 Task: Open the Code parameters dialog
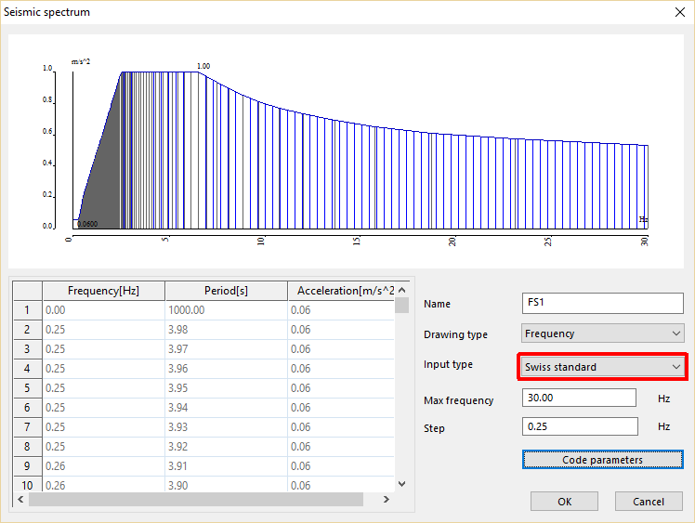602,460
